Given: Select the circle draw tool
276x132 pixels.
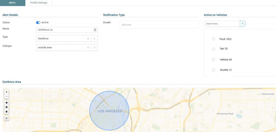Looking at the screenshot, I should pos(7,111).
